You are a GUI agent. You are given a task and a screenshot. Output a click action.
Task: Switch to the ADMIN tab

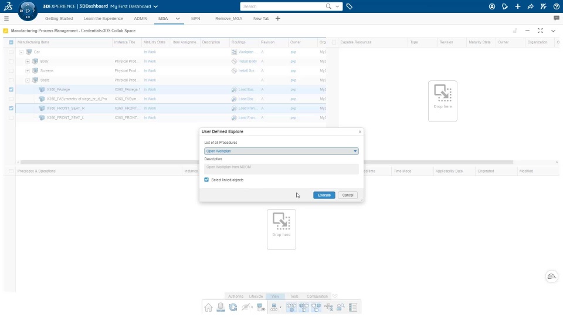(141, 18)
